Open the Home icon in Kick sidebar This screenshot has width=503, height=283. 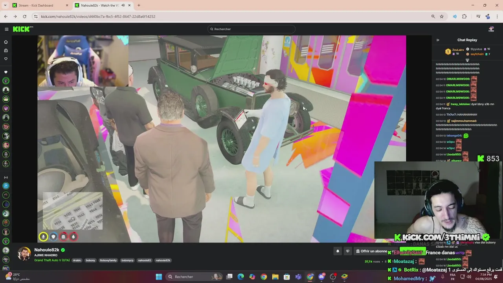pyautogui.click(x=6, y=42)
